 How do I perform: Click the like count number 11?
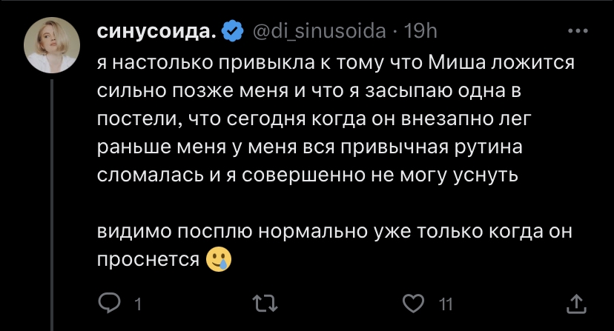click(446, 303)
